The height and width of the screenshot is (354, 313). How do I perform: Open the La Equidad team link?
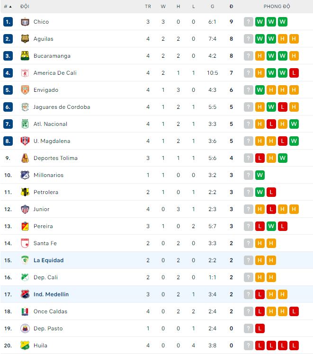coord(48,260)
